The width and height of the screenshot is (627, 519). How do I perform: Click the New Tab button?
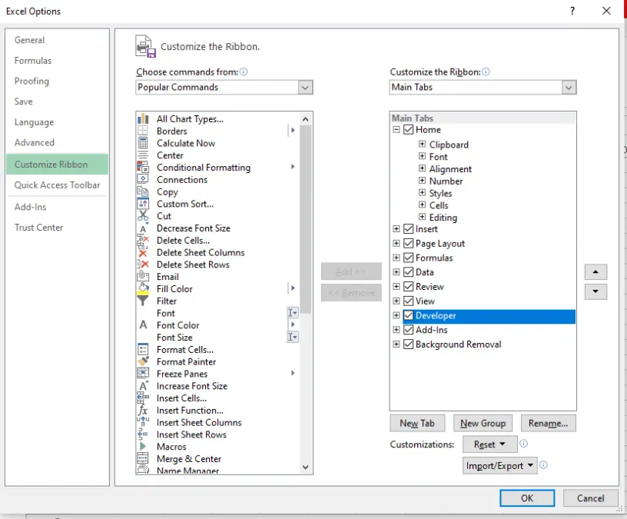coord(418,423)
